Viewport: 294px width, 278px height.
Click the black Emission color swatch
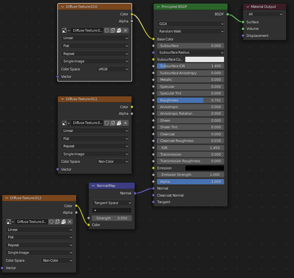tap(205, 168)
